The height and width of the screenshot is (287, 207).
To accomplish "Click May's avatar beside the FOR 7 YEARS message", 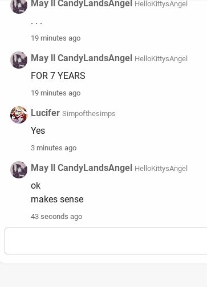I will [19, 60].
